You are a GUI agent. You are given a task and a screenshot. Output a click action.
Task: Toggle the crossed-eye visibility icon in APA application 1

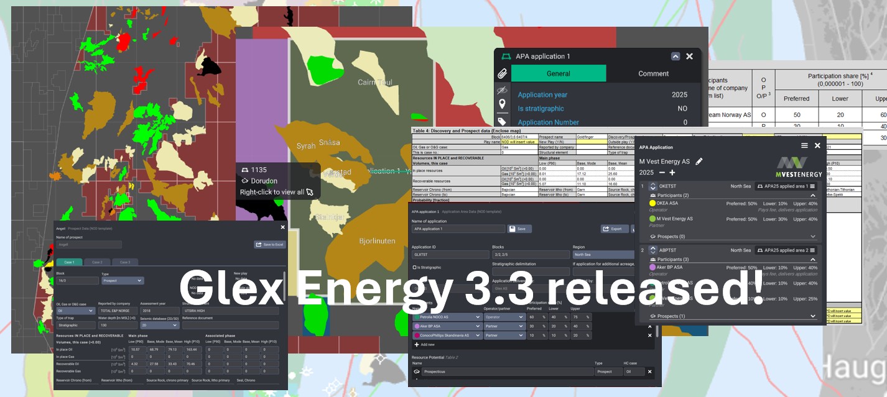pos(502,89)
